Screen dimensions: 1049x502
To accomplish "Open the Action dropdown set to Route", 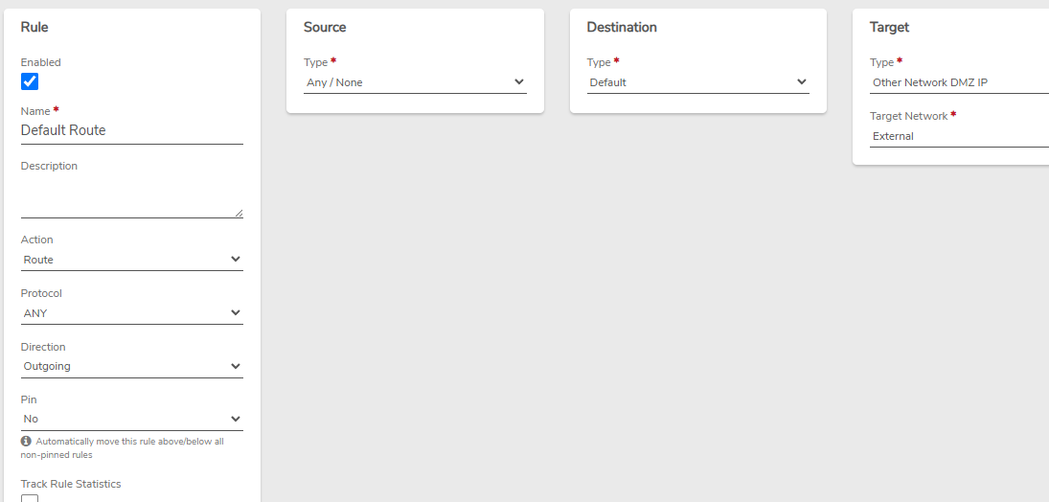I will click(132, 260).
